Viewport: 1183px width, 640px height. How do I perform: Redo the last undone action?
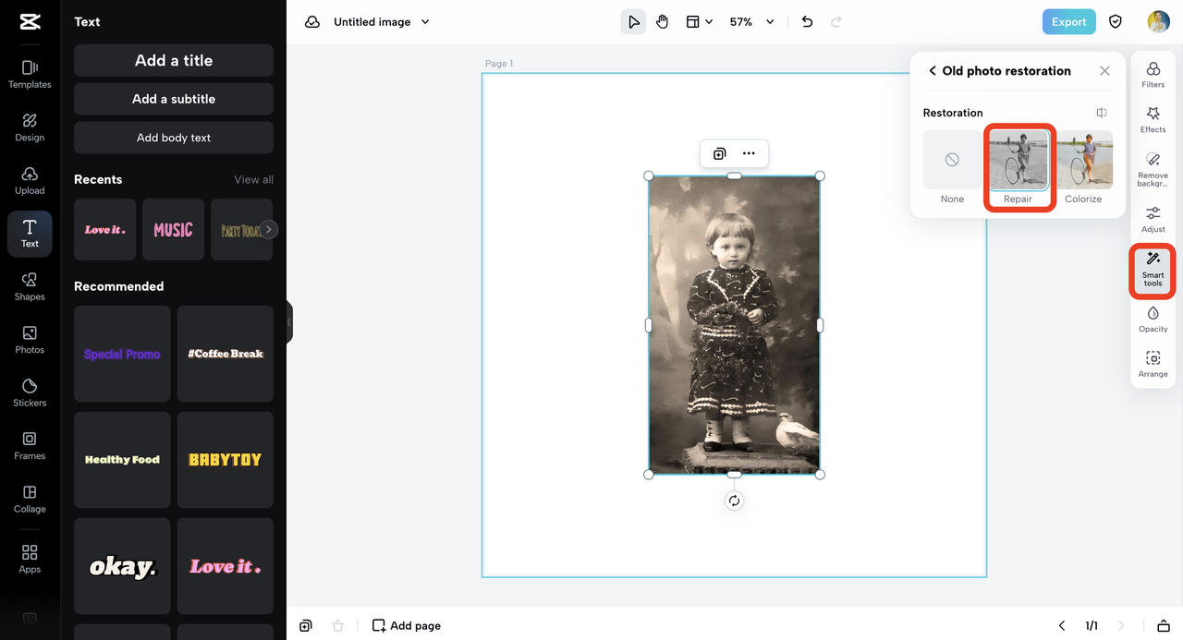click(836, 22)
